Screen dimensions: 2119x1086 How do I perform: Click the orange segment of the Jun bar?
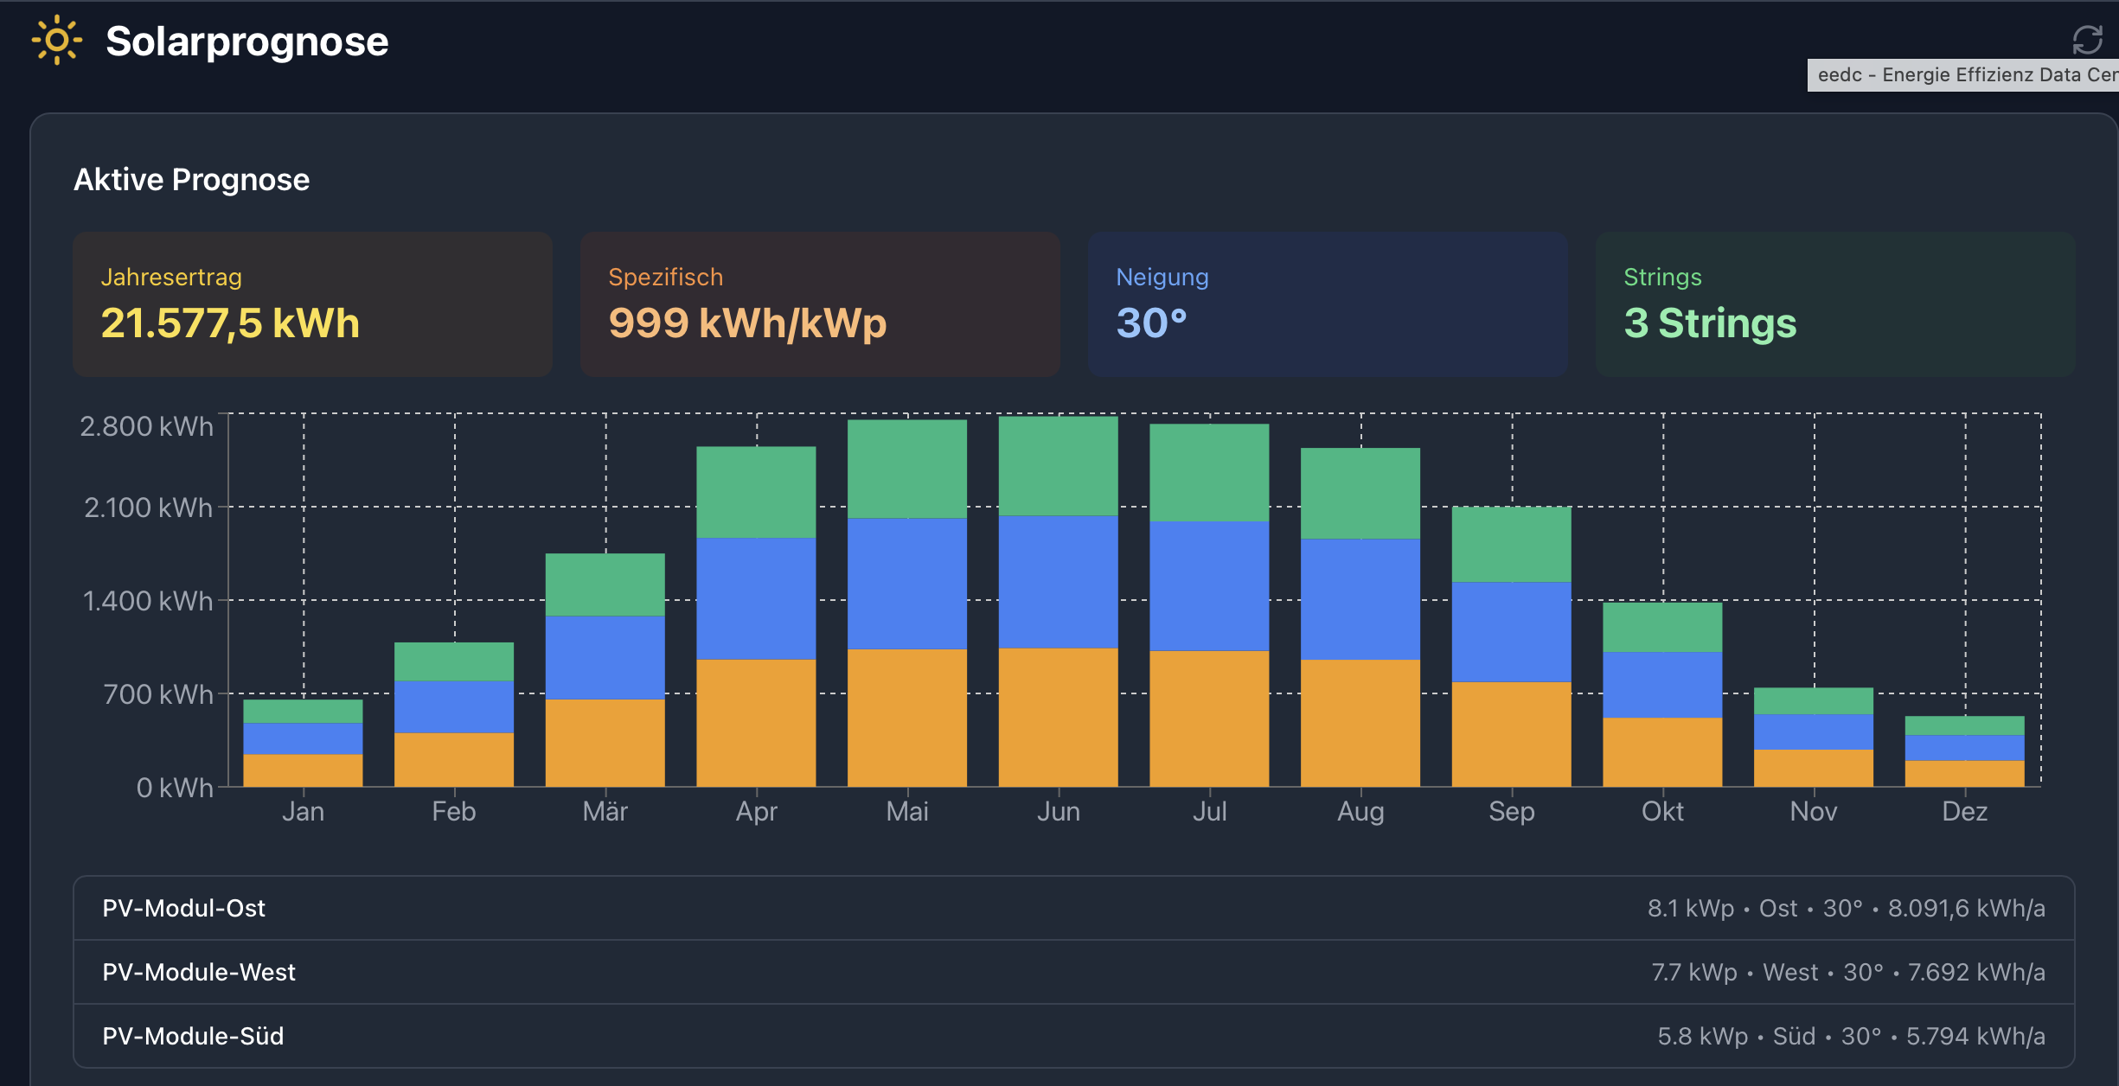pyautogui.click(x=1058, y=718)
